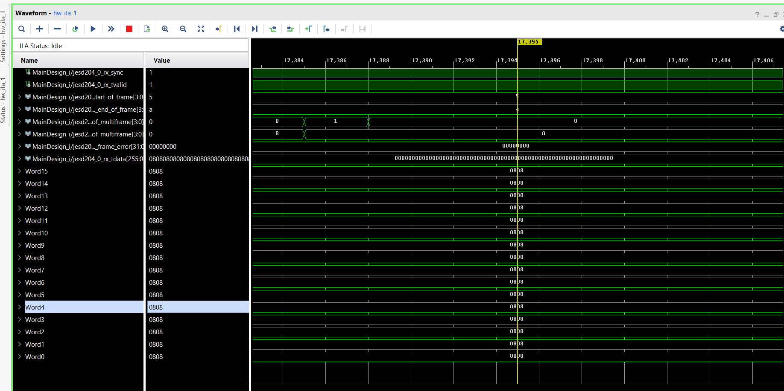The height and width of the screenshot is (391, 784).
Task: Go to previous marker icon
Action: coord(326,29)
